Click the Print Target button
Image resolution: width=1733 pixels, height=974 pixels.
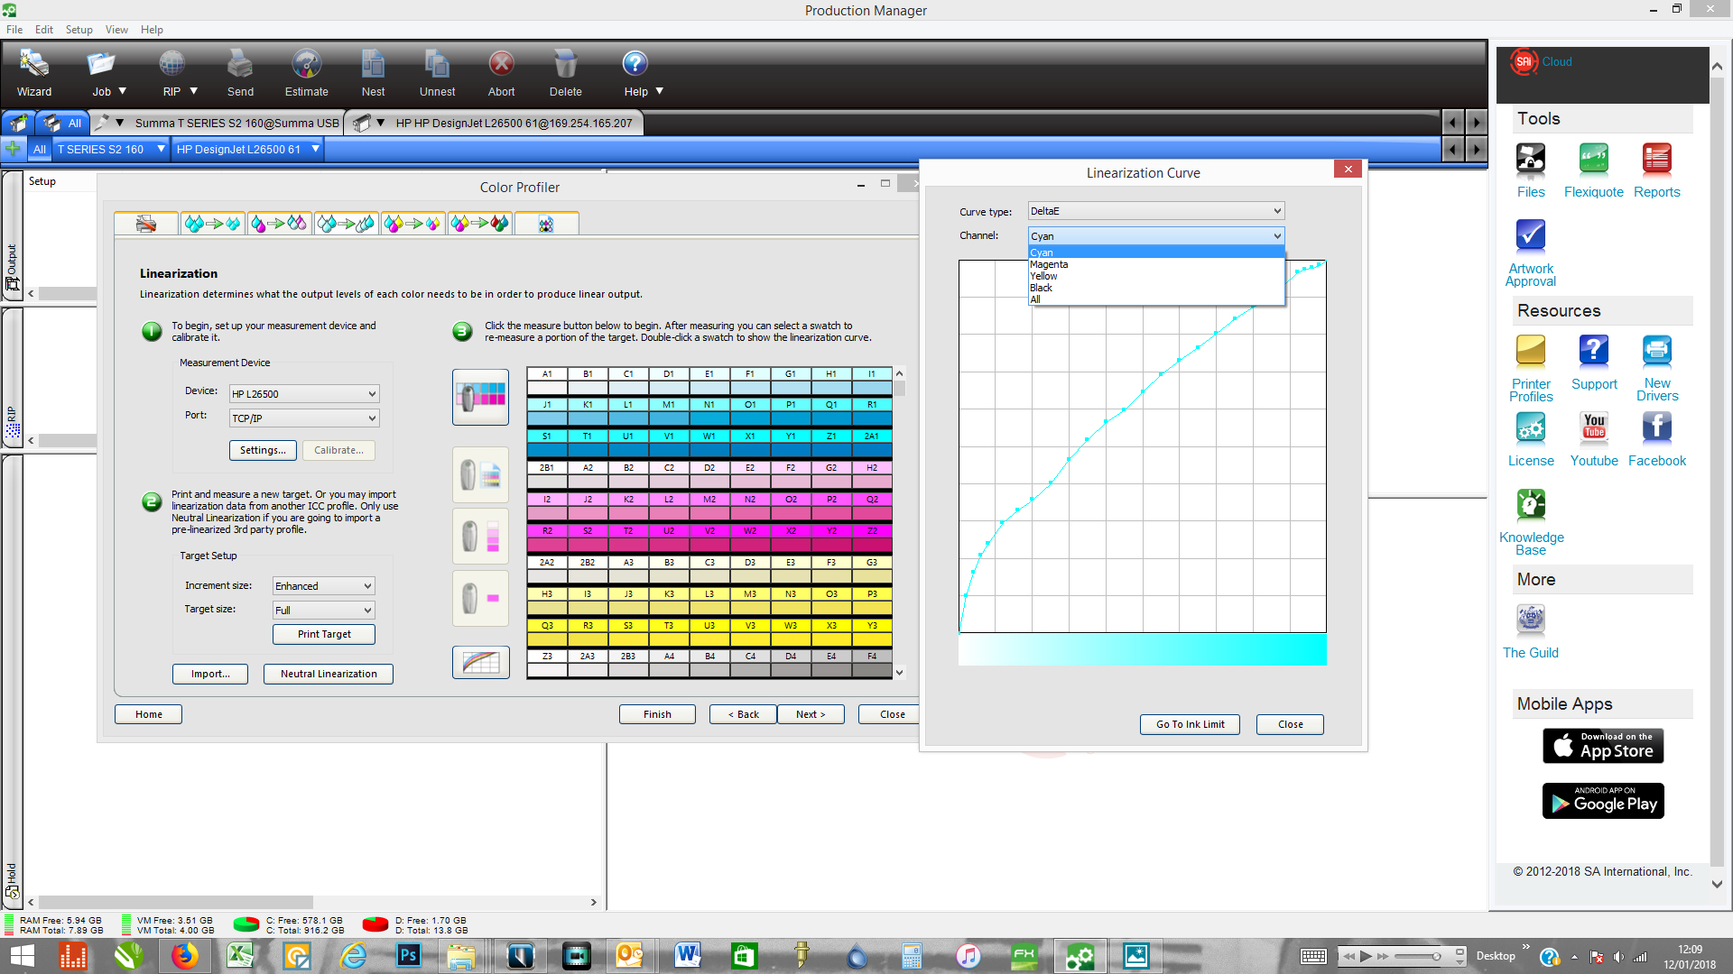[x=324, y=634]
